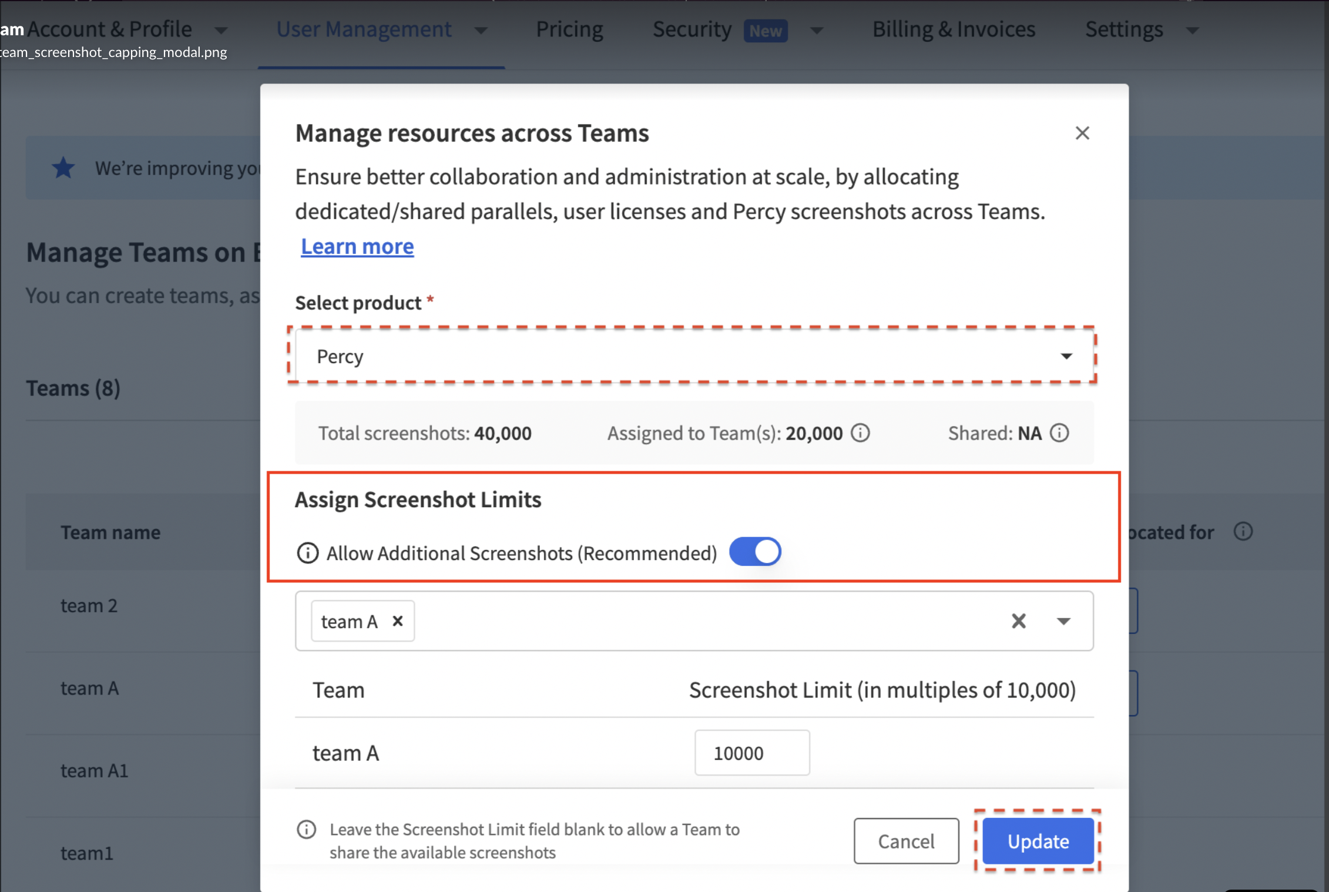
Task: Click info icon next to footer limit note
Action: [x=306, y=830]
